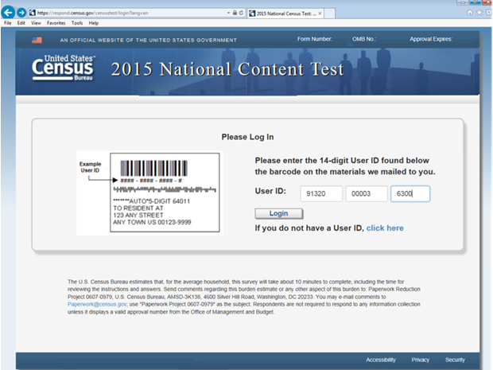The height and width of the screenshot is (370, 493).
Task: Click the site favicon in the address bar
Action: pyautogui.click(x=32, y=13)
